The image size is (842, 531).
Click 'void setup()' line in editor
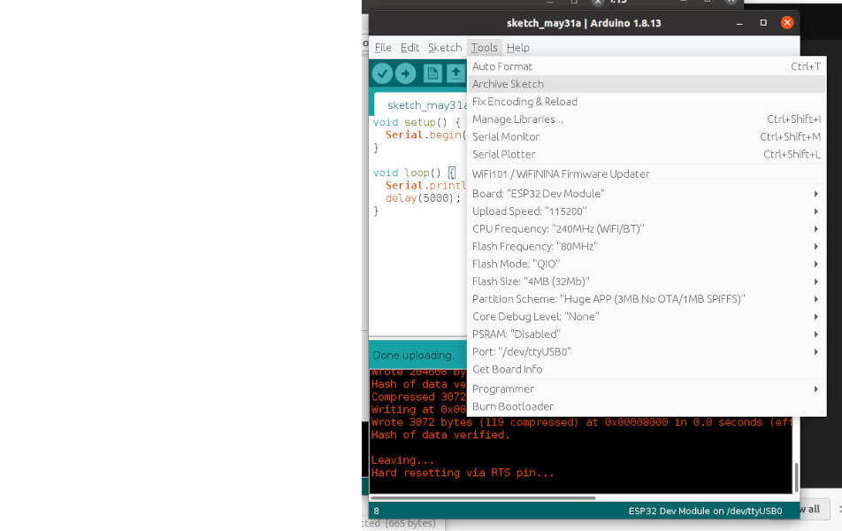[x=417, y=122]
